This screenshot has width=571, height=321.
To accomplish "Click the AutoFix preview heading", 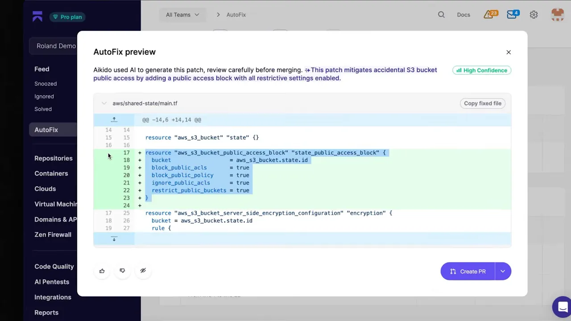I will 124,52.
